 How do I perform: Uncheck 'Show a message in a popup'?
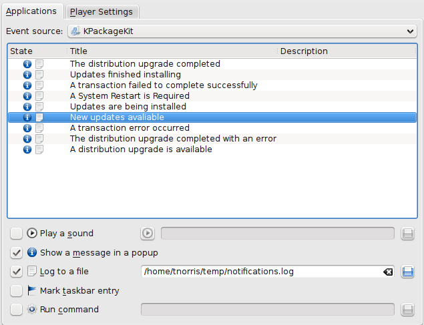tap(17, 253)
